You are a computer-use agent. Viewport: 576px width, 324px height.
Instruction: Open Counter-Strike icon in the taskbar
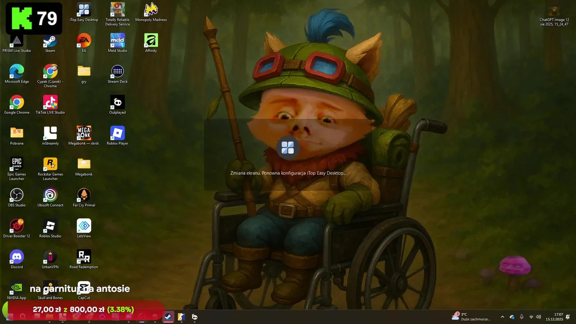(x=181, y=317)
